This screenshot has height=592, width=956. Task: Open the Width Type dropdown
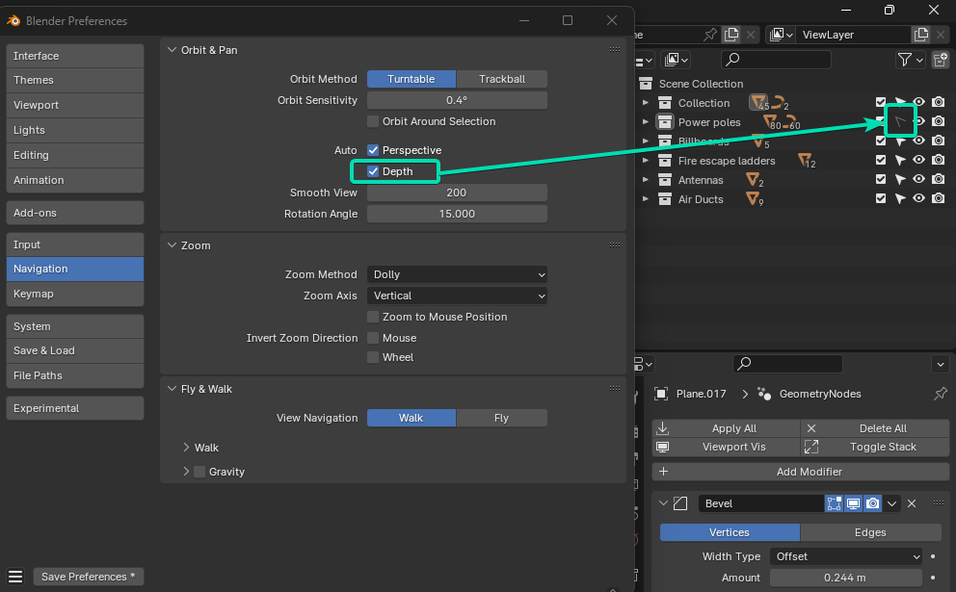click(845, 556)
